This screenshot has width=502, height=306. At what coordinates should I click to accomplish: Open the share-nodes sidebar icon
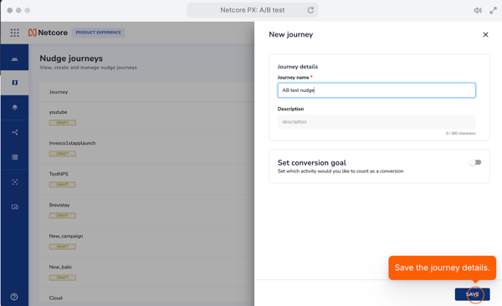[x=15, y=132]
